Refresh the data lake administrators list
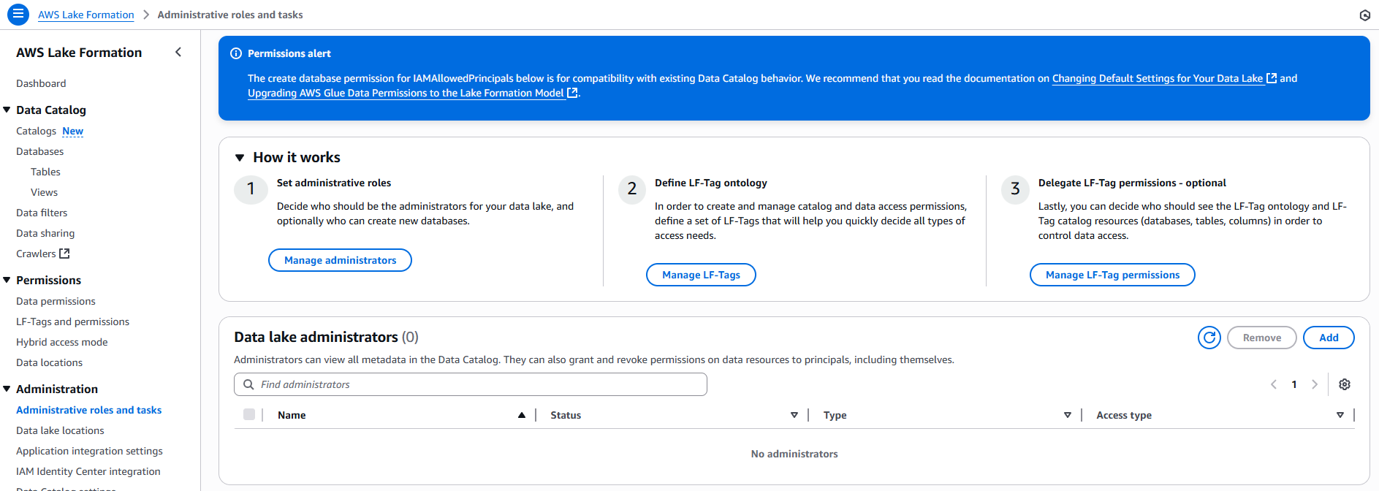Viewport: 1379px width, 491px height. coord(1209,338)
